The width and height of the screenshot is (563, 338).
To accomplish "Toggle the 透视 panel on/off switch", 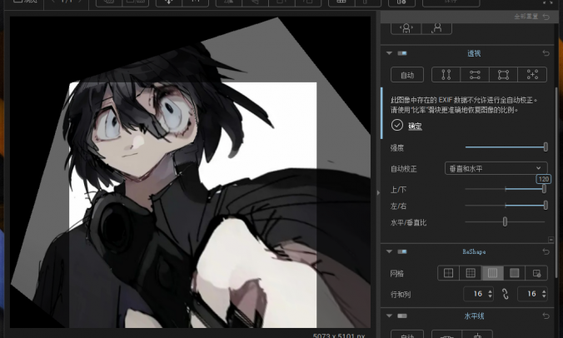I will coord(402,53).
